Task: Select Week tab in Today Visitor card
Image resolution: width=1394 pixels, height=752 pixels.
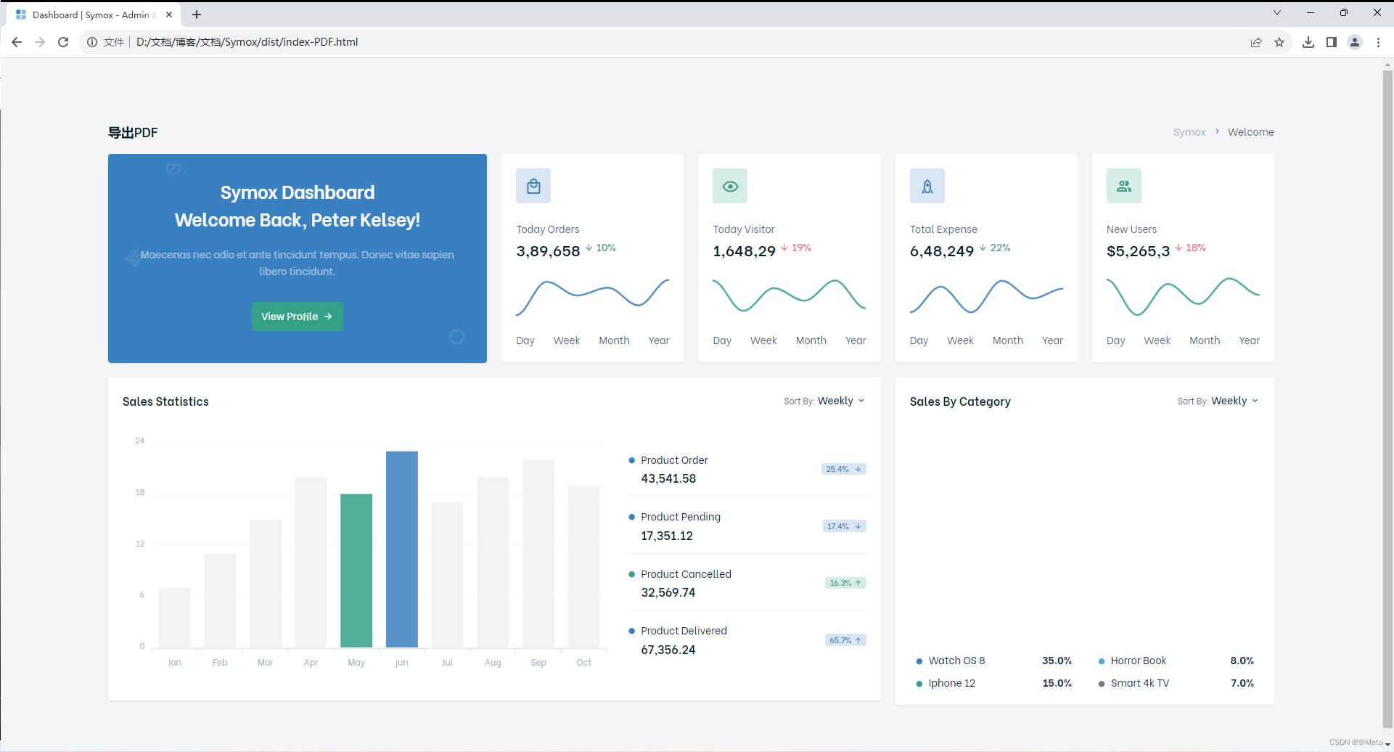Action: (x=763, y=340)
